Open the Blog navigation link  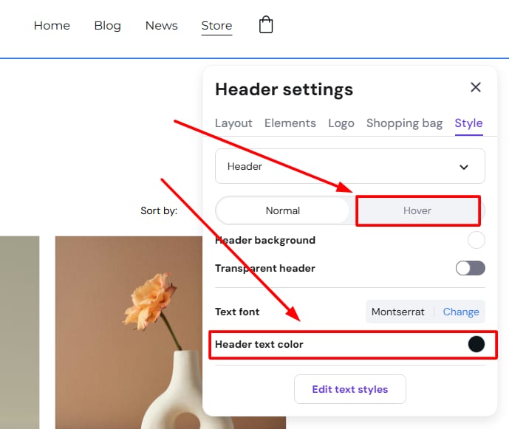pos(107,26)
